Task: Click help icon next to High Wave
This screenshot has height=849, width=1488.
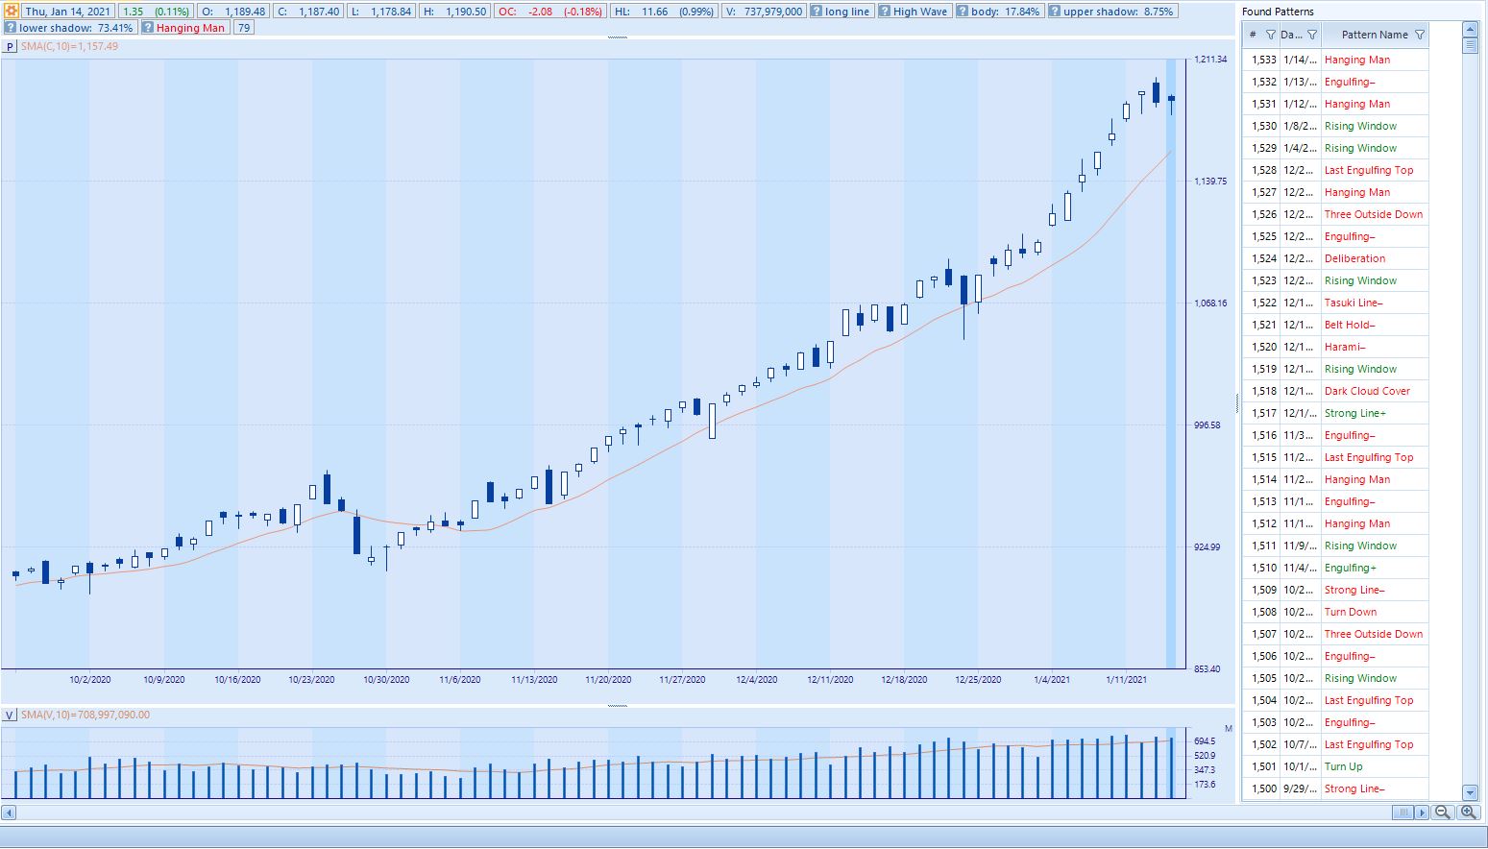Action: coord(884,12)
